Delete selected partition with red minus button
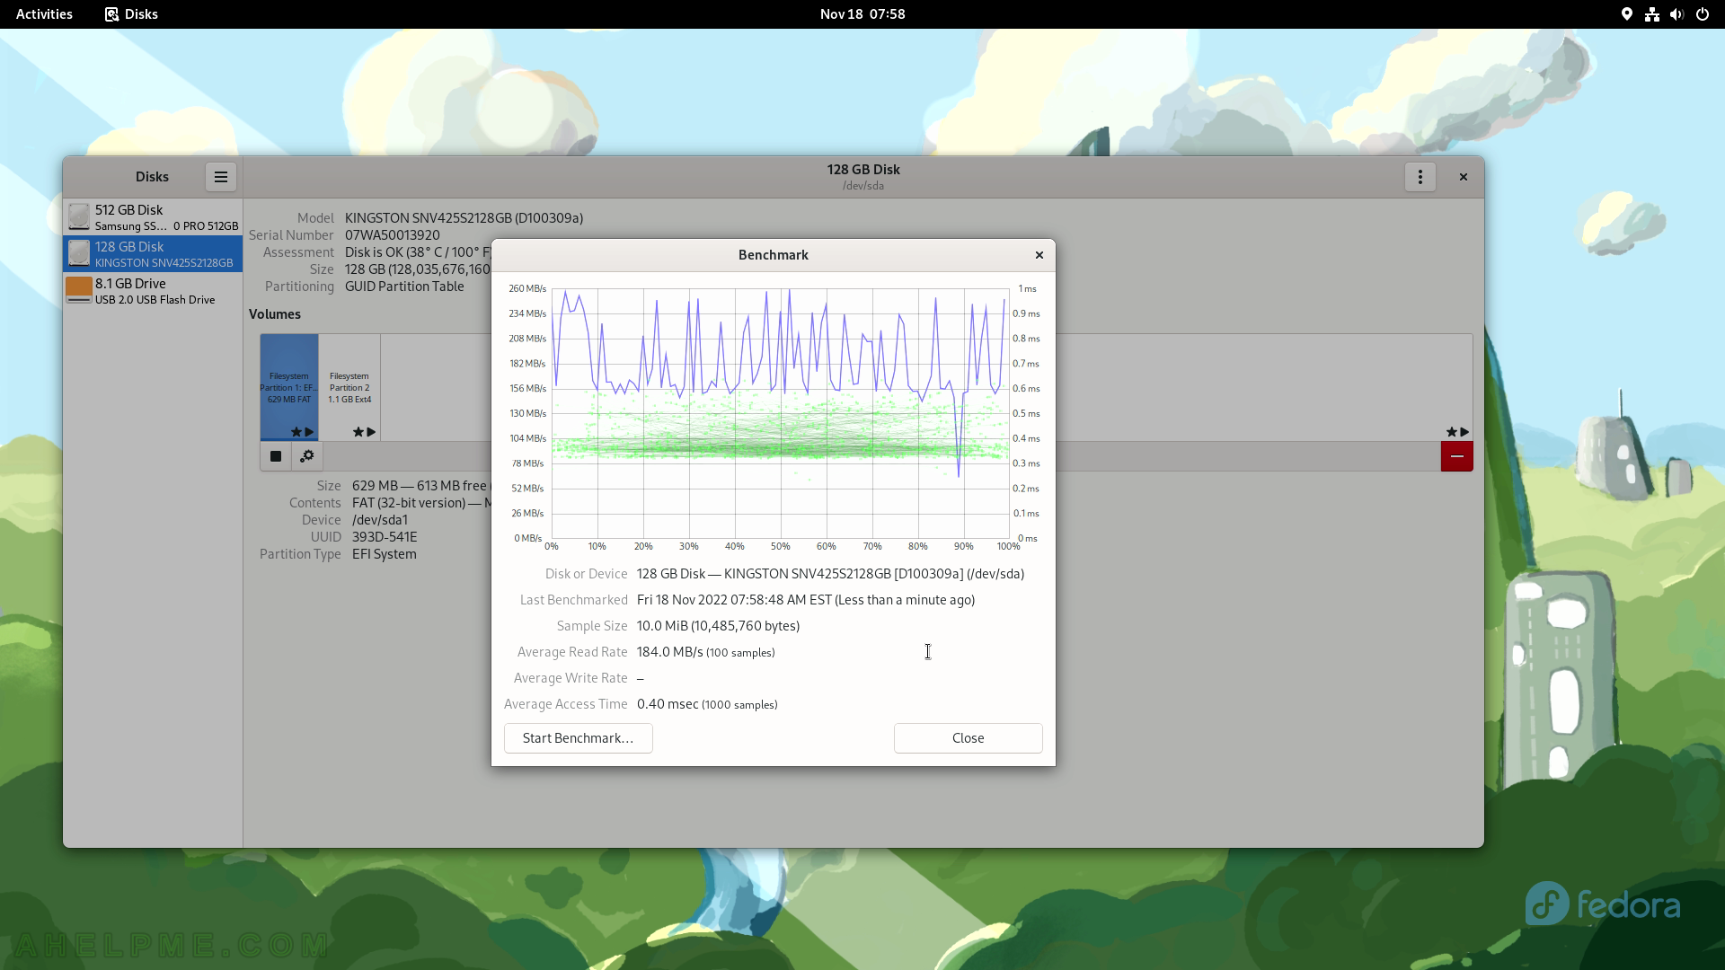1725x970 pixels. point(1456,456)
